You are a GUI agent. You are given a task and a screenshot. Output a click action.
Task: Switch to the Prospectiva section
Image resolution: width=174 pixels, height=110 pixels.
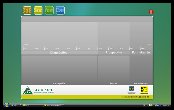(114, 53)
